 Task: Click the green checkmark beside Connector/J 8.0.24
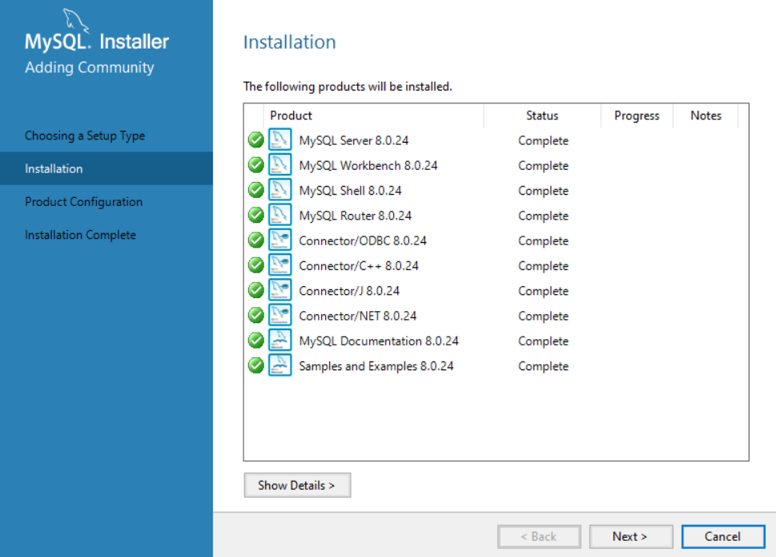click(x=255, y=290)
